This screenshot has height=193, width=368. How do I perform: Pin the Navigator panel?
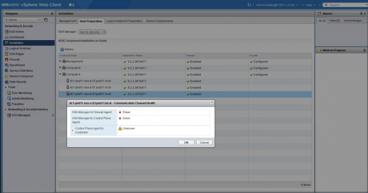(x=52, y=13)
